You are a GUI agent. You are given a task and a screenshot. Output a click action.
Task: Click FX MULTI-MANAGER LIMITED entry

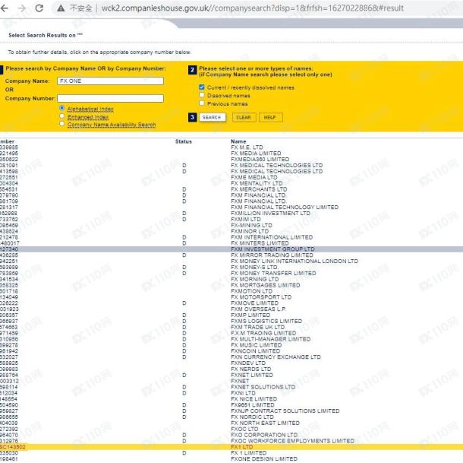(x=271, y=339)
